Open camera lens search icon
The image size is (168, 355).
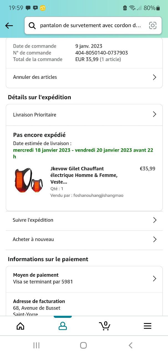(152, 26)
